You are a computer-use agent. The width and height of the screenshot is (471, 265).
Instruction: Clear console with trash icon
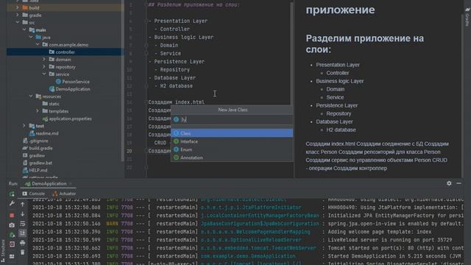23,252
